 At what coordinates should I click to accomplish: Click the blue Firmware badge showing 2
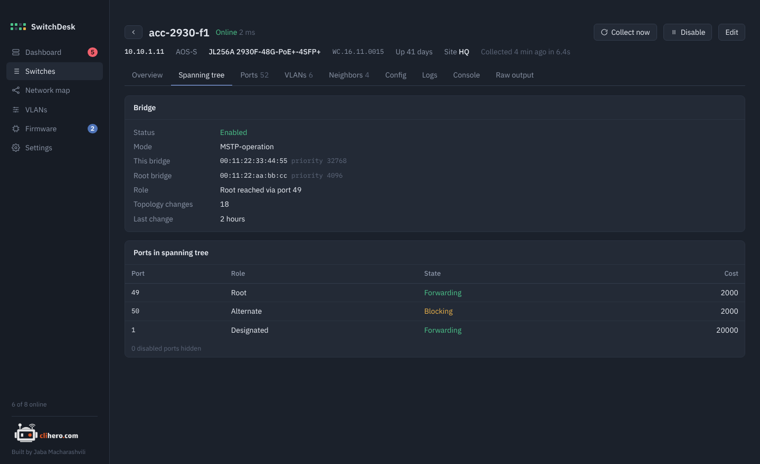(92, 129)
